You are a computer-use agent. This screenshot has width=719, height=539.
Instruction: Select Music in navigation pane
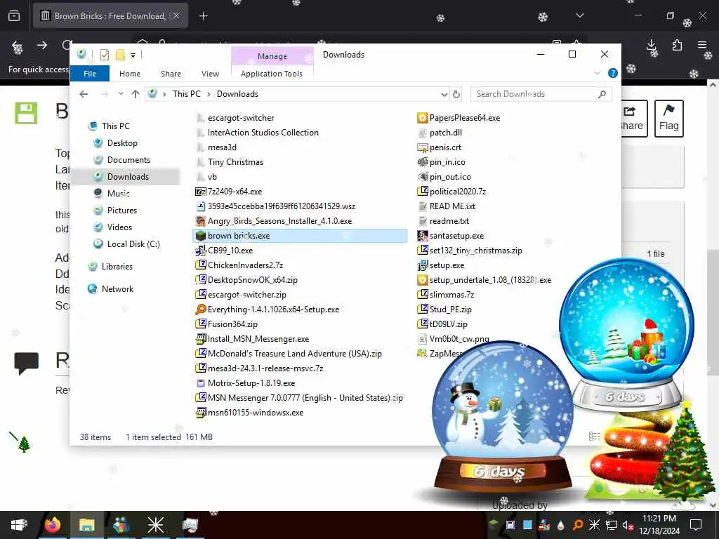point(118,194)
